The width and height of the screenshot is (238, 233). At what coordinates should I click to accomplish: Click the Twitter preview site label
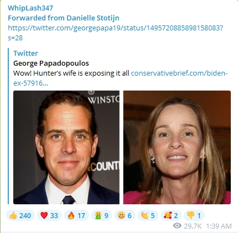point(25,53)
